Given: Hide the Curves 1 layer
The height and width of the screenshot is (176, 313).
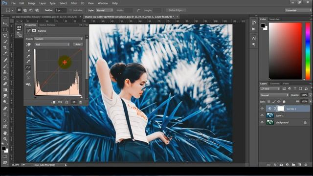Looking at the screenshot, I should point(262,109).
